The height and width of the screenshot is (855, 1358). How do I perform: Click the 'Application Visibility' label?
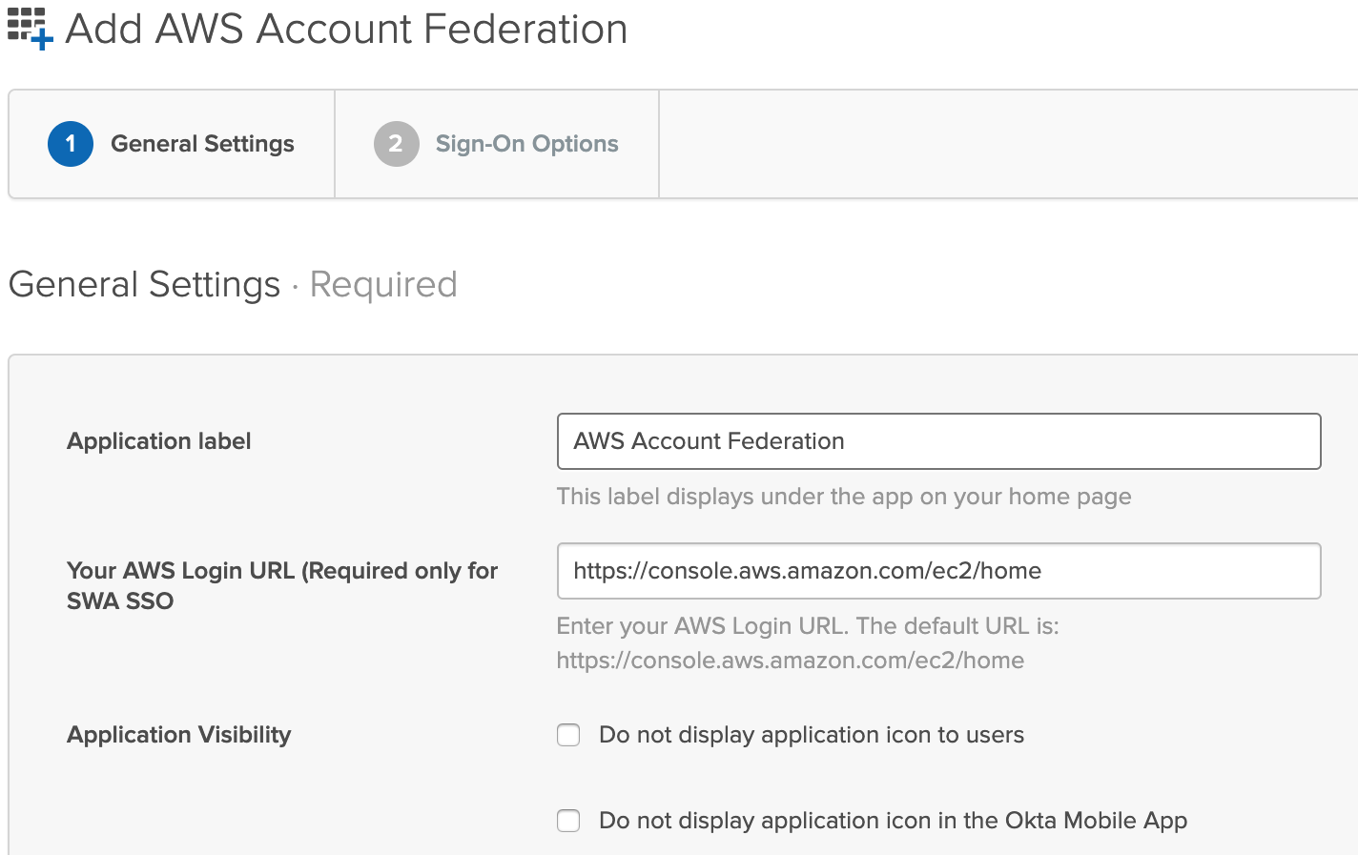178,735
